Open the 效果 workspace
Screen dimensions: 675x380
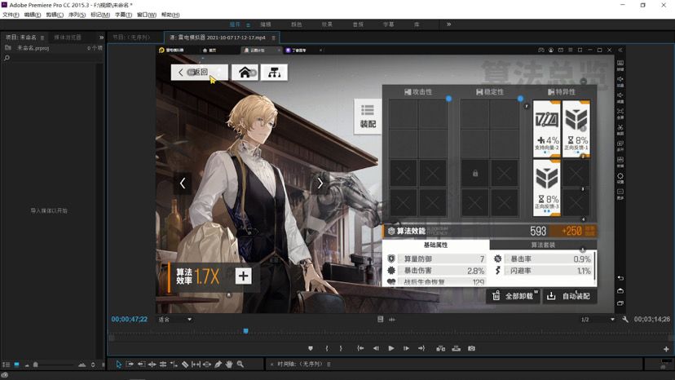tap(327, 24)
